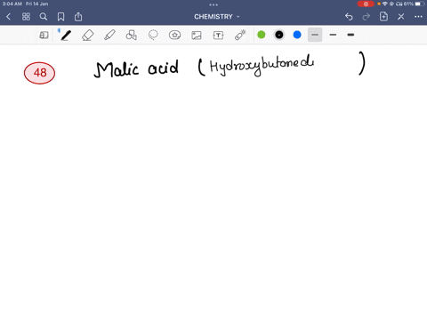
Task: Open the thumbnail grid view
Action: 26,17
